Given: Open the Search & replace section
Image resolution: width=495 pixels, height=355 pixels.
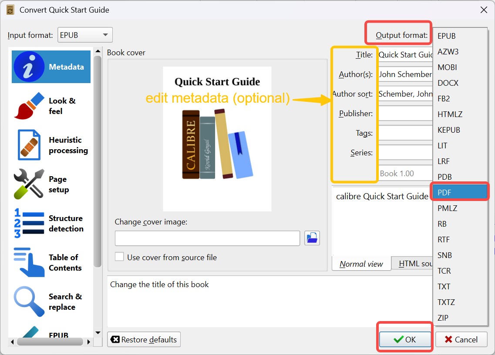Looking at the screenshot, I should point(51,301).
